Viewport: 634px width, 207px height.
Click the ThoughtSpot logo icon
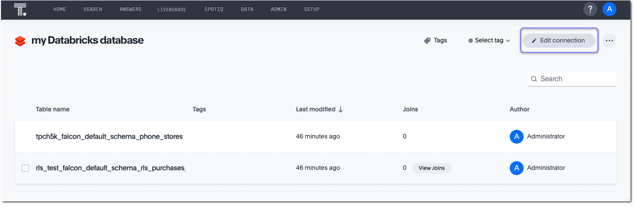click(x=20, y=10)
